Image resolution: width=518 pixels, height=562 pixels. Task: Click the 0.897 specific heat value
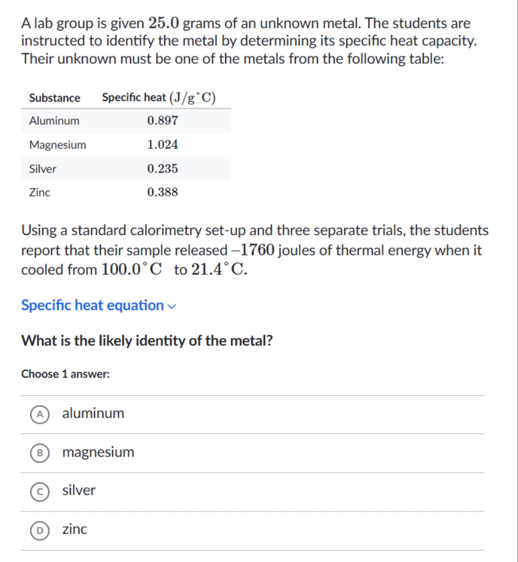pos(162,120)
